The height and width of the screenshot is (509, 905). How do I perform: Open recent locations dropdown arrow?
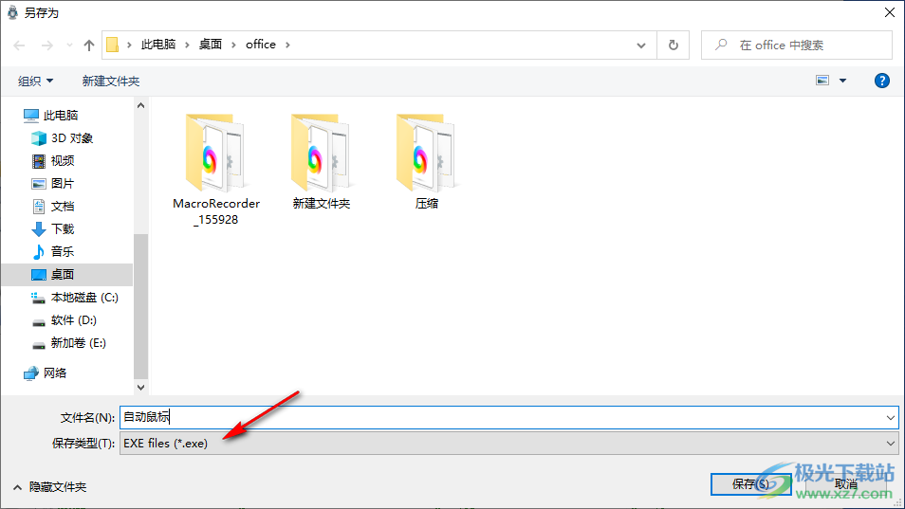point(69,45)
